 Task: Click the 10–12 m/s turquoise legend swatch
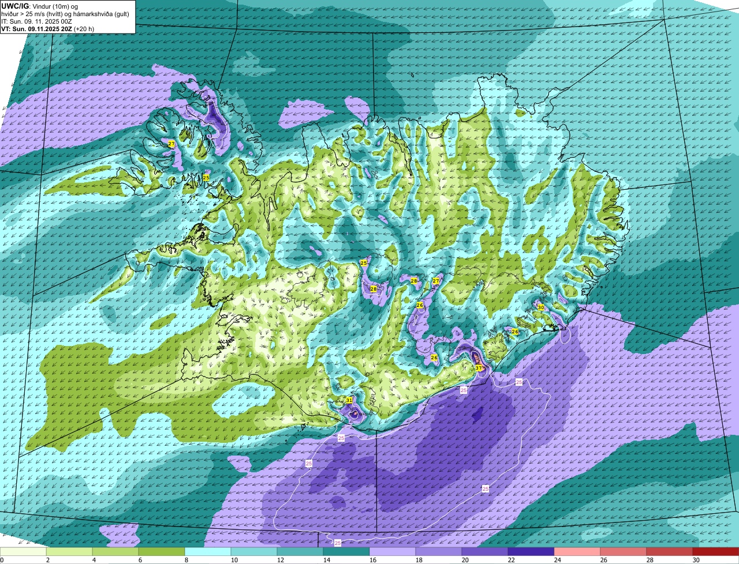click(x=254, y=552)
